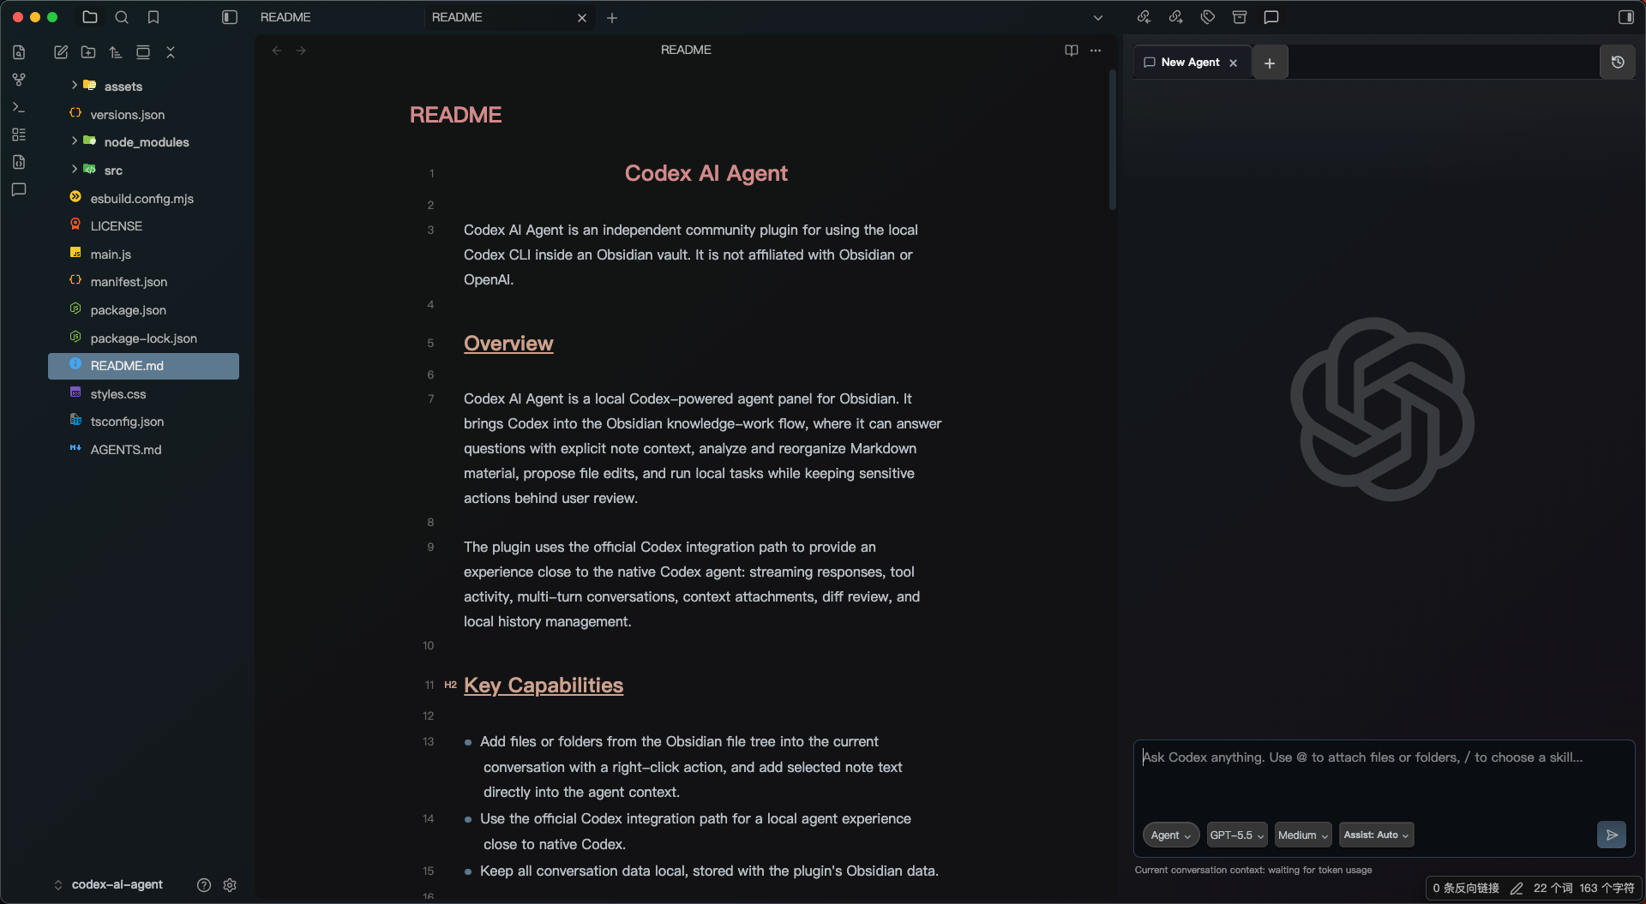The width and height of the screenshot is (1646, 904).
Task: Open the templates file ribbon icon
Action: point(19,162)
